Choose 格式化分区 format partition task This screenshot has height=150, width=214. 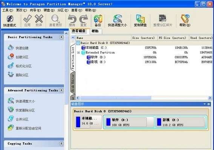point(20,66)
